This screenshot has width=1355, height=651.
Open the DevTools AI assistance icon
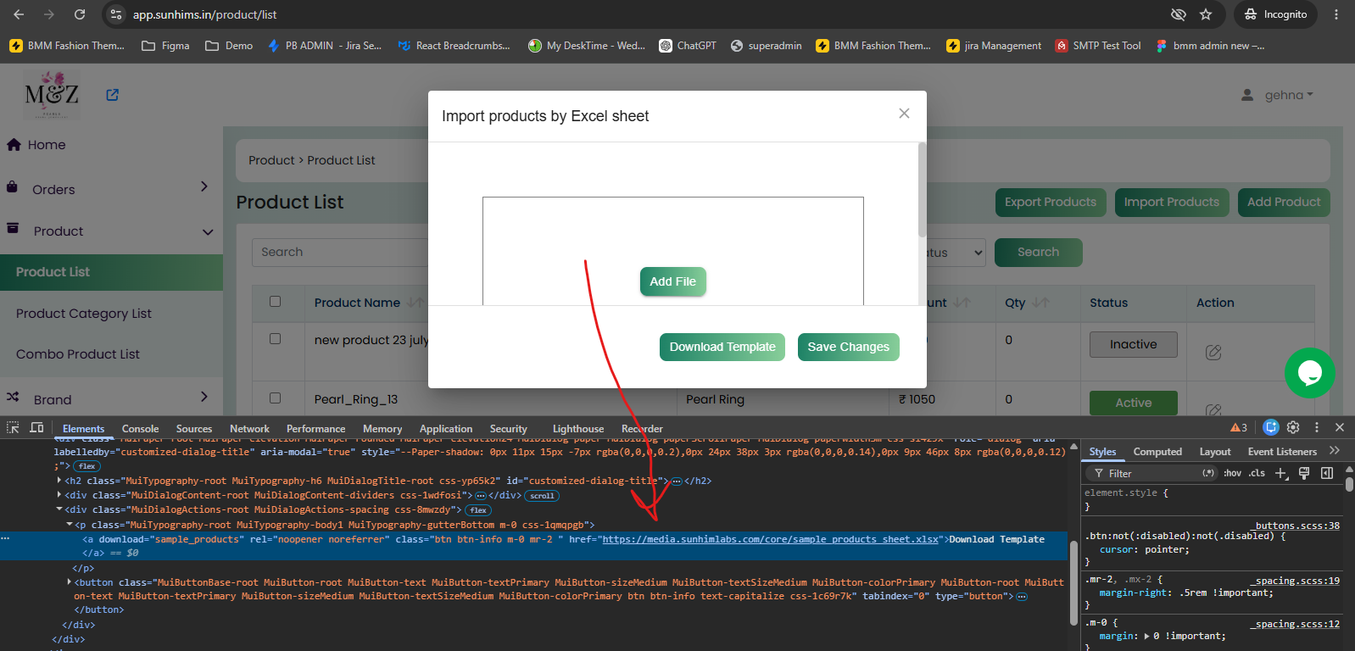(x=1270, y=427)
